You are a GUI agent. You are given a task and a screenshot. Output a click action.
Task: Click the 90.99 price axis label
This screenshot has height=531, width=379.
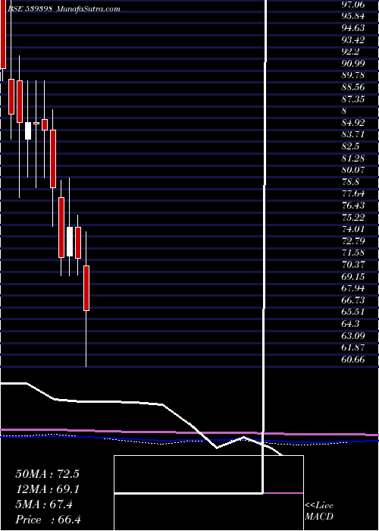(x=353, y=63)
